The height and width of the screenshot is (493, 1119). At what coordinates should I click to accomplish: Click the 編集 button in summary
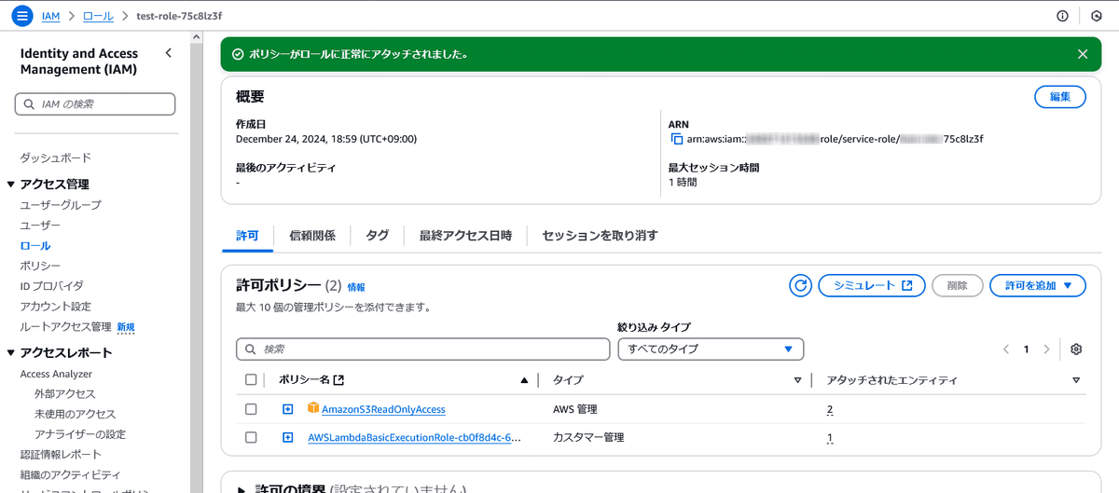1060,96
